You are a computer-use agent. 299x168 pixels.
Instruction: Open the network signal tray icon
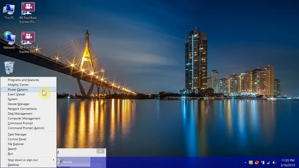[x=269, y=162]
